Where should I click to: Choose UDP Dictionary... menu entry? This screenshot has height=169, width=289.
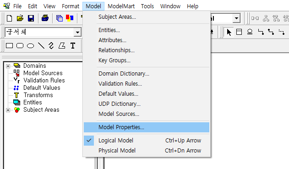point(147,104)
